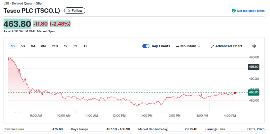Click the expand arrows Advanced Chart icon
This screenshot has height=134, width=270.
(x=212, y=46)
